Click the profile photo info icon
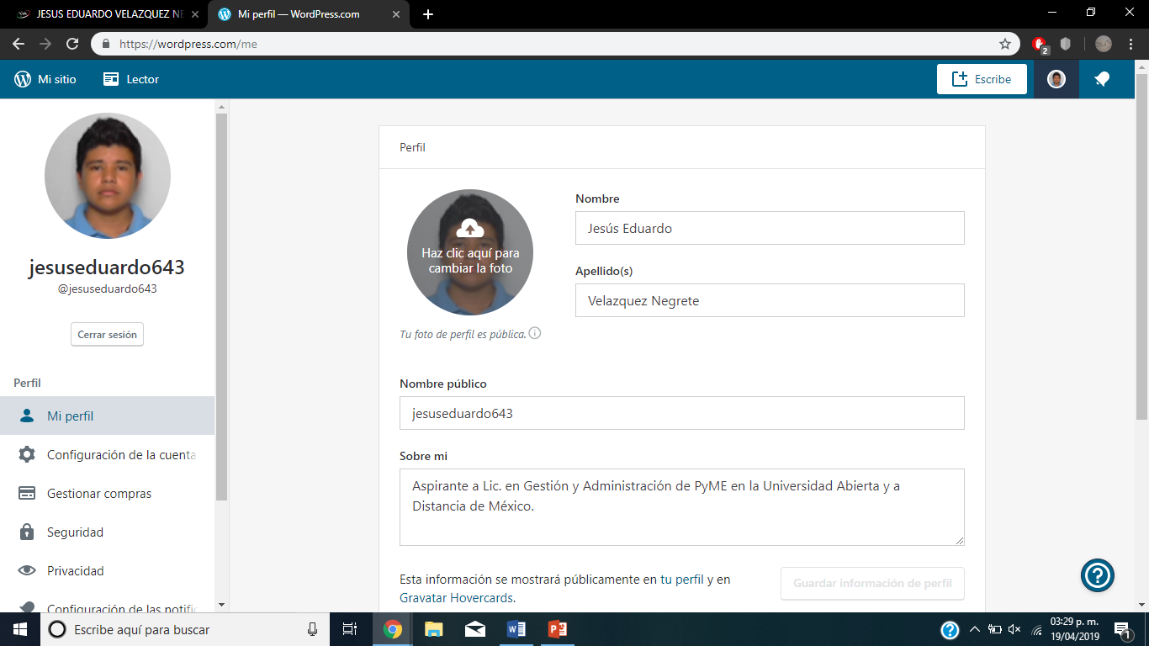This screenshot has width=1149, height=646. pyautogui.click(x=535, y=333)
